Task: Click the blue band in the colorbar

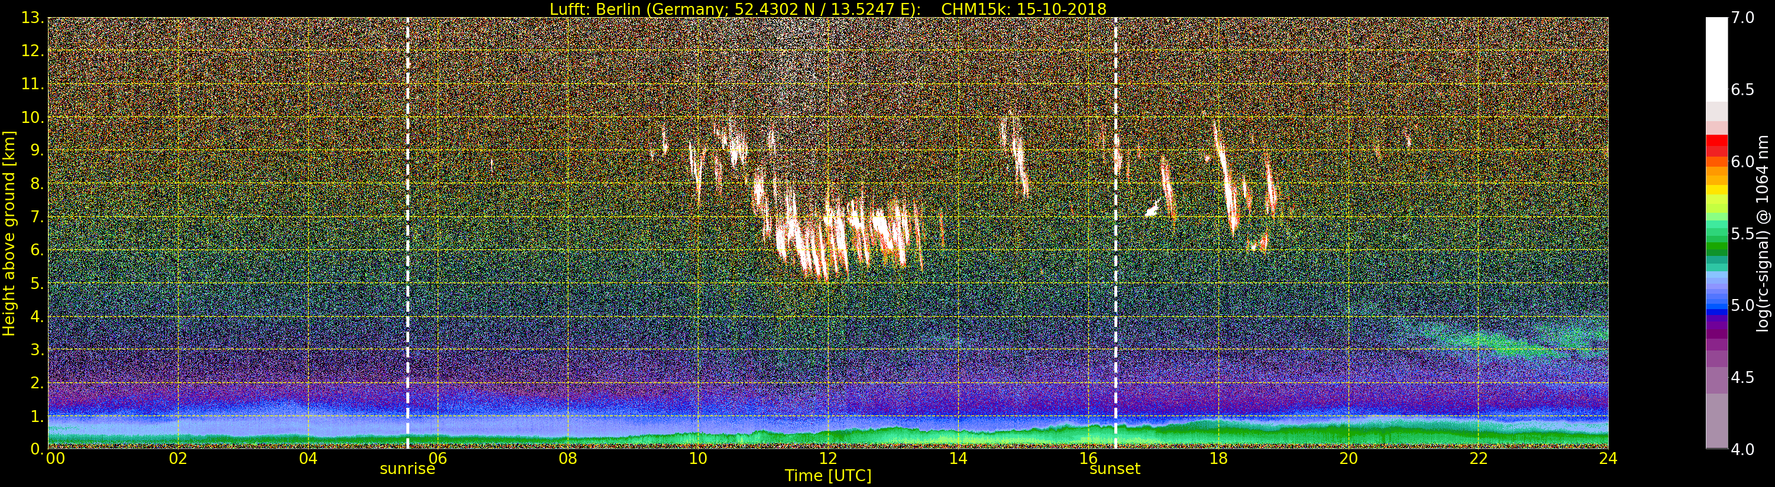Action: click(1716, 307)
